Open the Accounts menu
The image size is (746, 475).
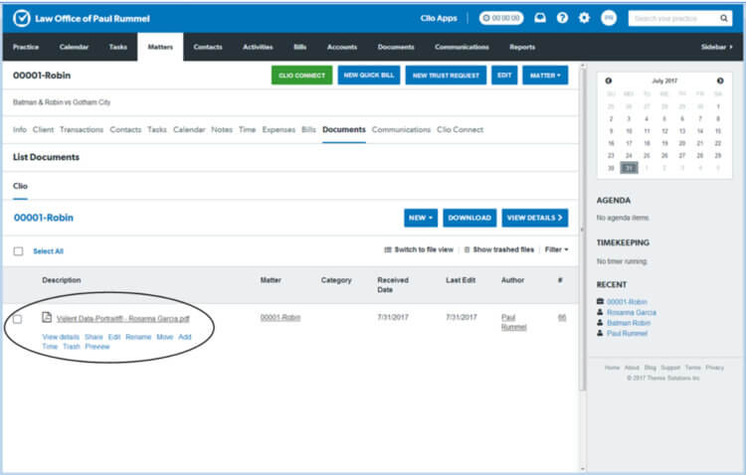[342, 47]
